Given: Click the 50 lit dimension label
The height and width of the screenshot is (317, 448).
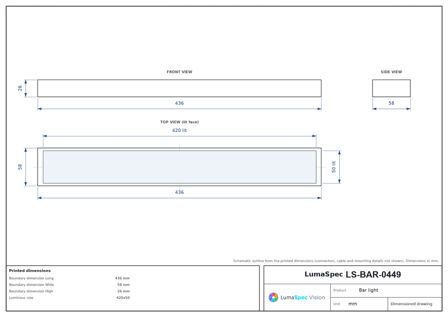Looking at the screenshot, I should click(334, 167).
